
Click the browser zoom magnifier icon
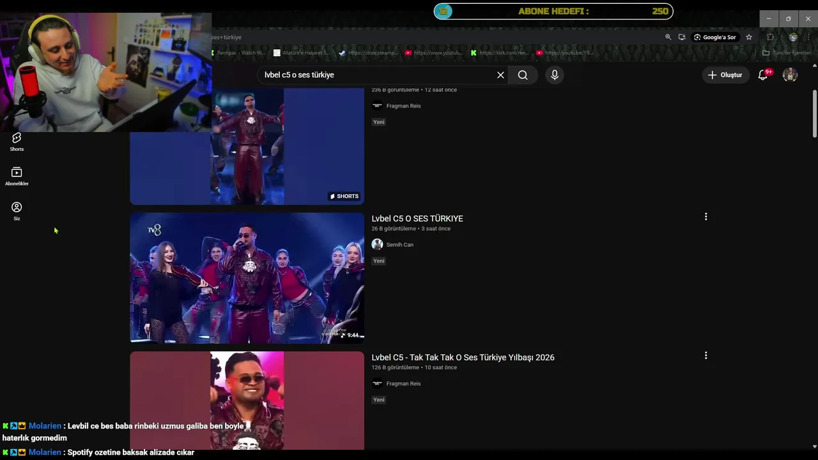coord(668,37)
